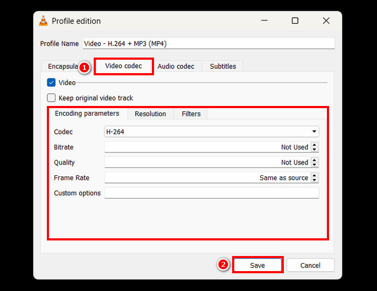Click the VLC cone icon in title bar
The height and width of the screenshot is (291, 377).
44,22
